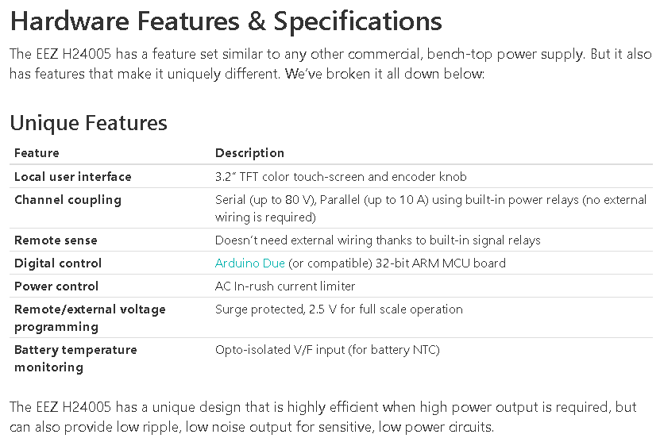Click the Hardware Features & Specifications heading
The height and width of the screenshot is (442, 660).
tap(226, 21)
